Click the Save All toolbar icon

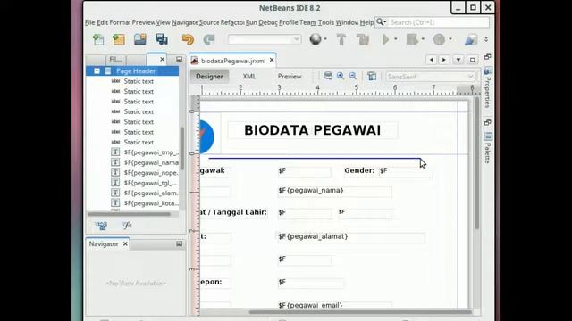tap(161, 39)
